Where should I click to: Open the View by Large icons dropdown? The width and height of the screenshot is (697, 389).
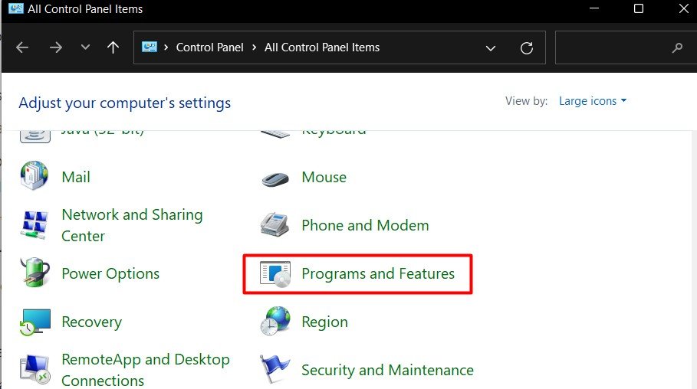(593, 101)
